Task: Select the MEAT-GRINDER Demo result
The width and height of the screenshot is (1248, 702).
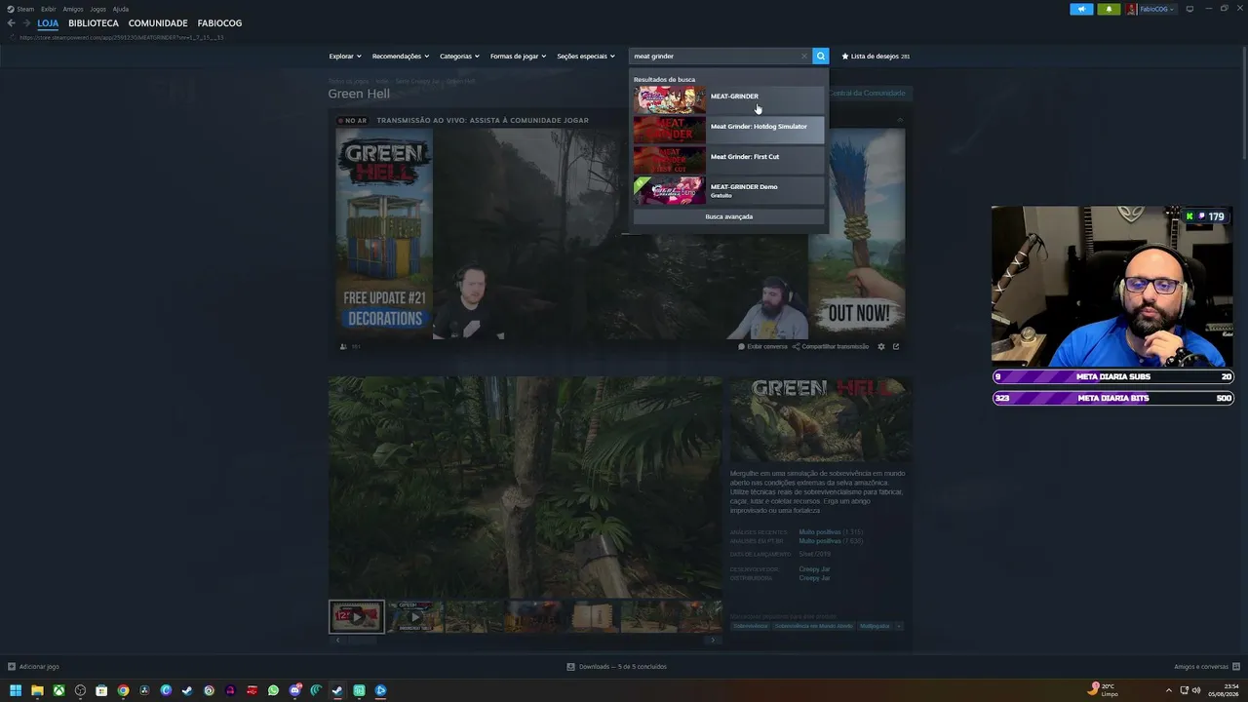Action: pyautogui.click(x=728, y=190)
